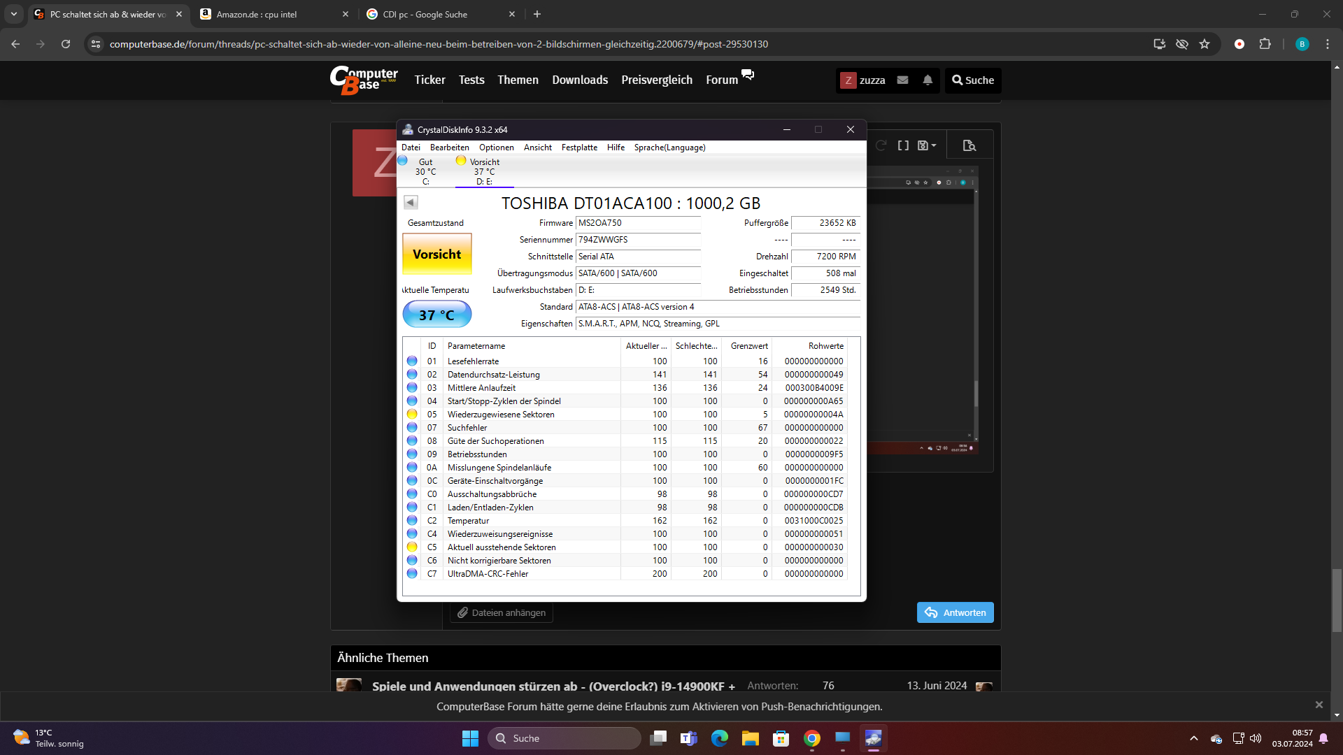Click the yellow Vorsicht health status box

436,254
